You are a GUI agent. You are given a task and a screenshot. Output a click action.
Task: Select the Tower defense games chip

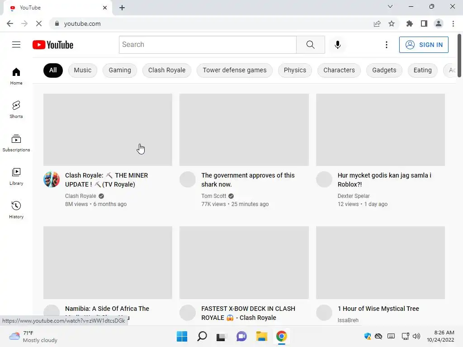pos(235,70)
